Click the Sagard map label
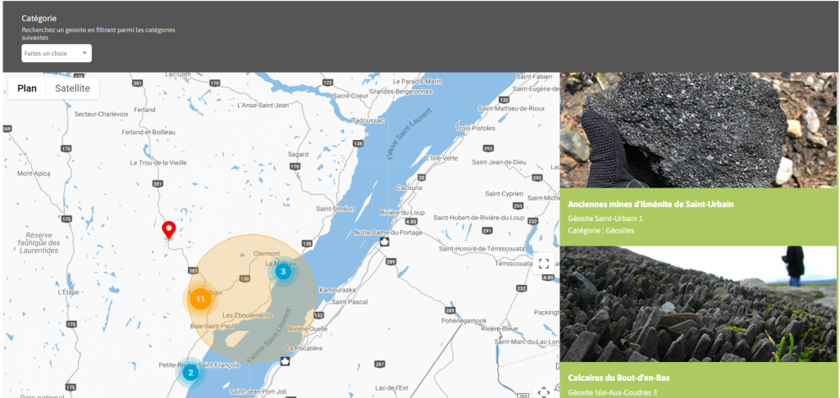Viewport: 840px width, 398px height. tap(299, 154)
